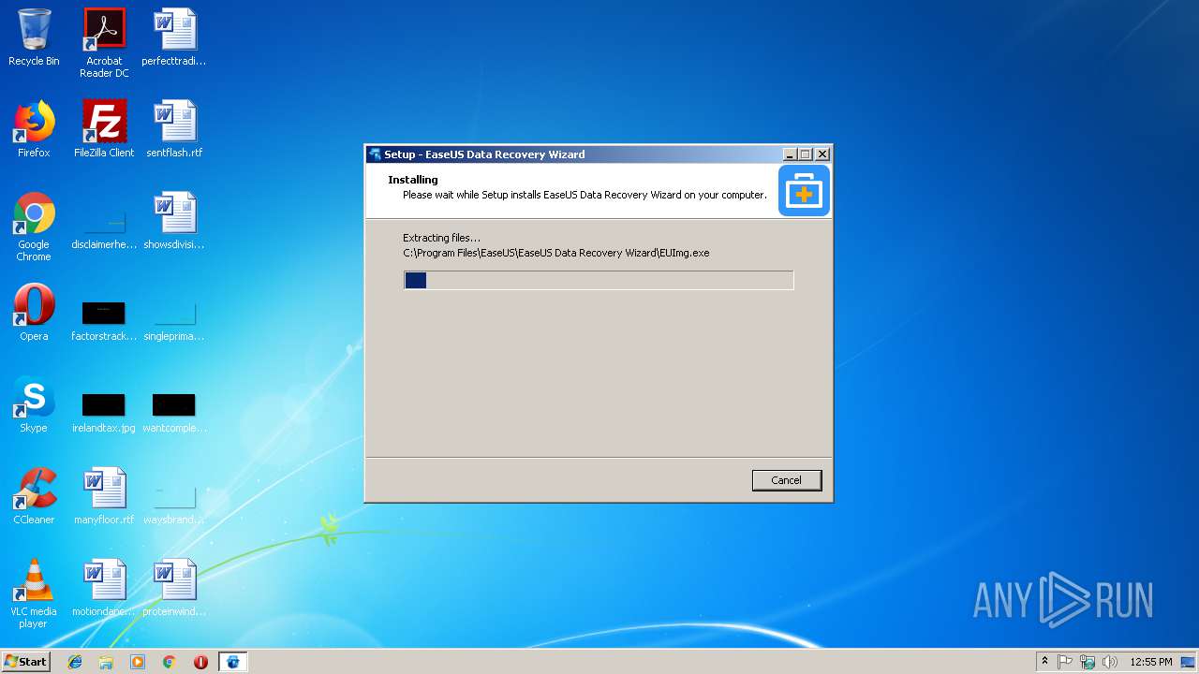Launch Skype desktop shortcut
This screenshot has width=1199, height=674.
click(x=34, y=405)
